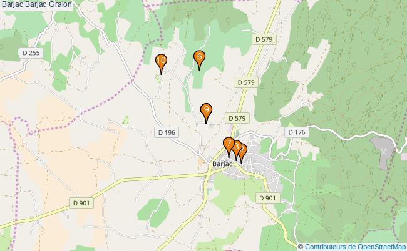Open orange map marker number 2

(244, 153)
